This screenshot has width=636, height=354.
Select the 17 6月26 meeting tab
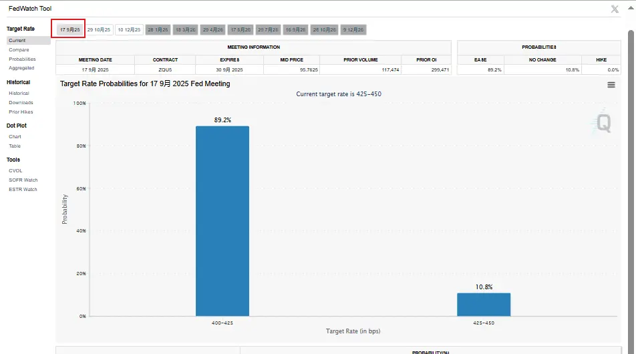click(x=241, y=29)
